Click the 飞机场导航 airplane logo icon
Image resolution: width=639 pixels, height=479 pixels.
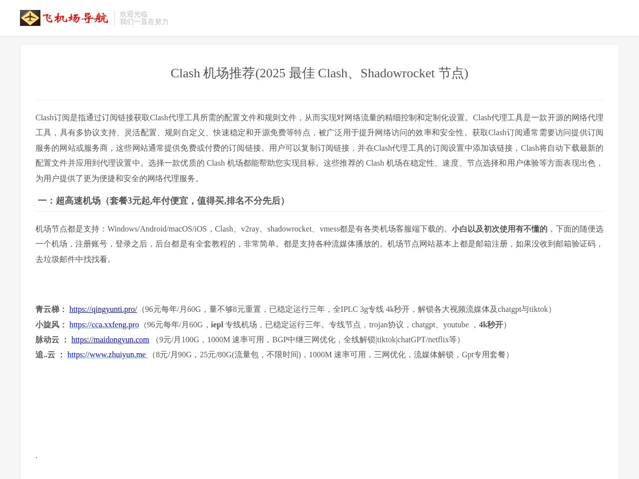click(x=30, y=18)
